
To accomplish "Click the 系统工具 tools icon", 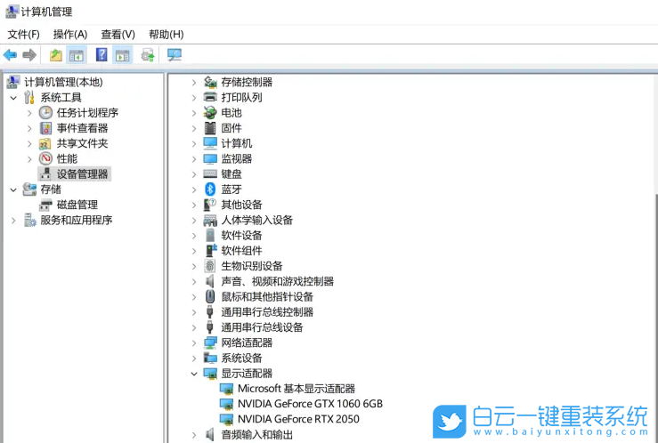I will 29,97.
